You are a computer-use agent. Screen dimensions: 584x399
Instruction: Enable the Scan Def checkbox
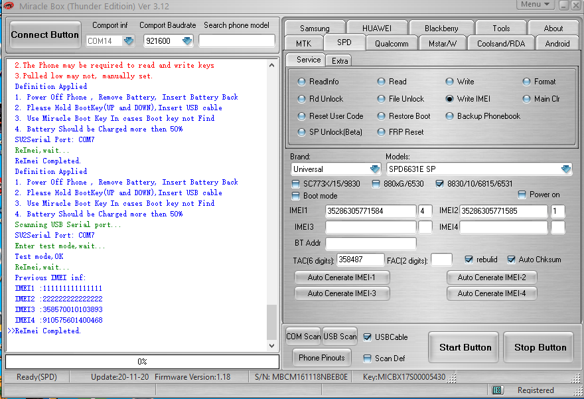coord(367,359)
